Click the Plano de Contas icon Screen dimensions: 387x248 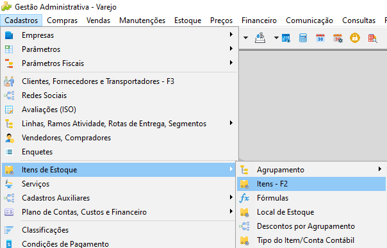point(9,212)
